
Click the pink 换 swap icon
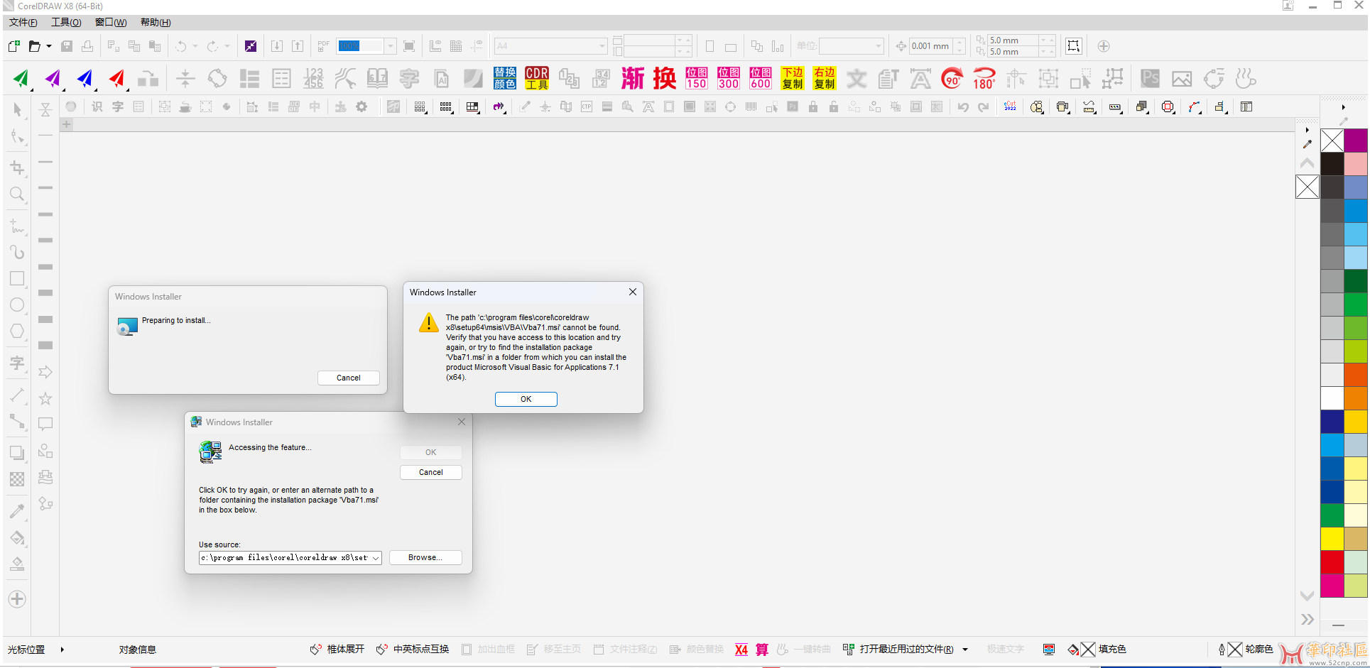665,78
